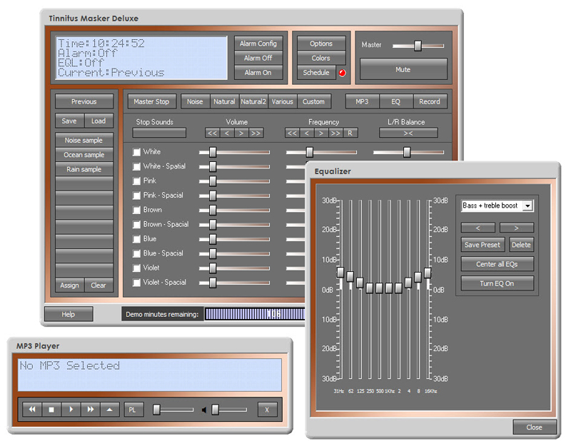Click the Options button
The height and width of the screenshot is (446, 571).
click(321, 44)
